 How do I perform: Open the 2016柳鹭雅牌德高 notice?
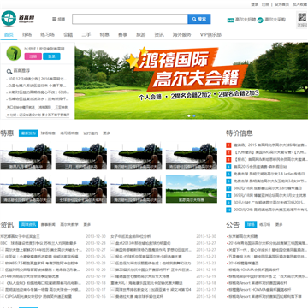tap(244, 263)
